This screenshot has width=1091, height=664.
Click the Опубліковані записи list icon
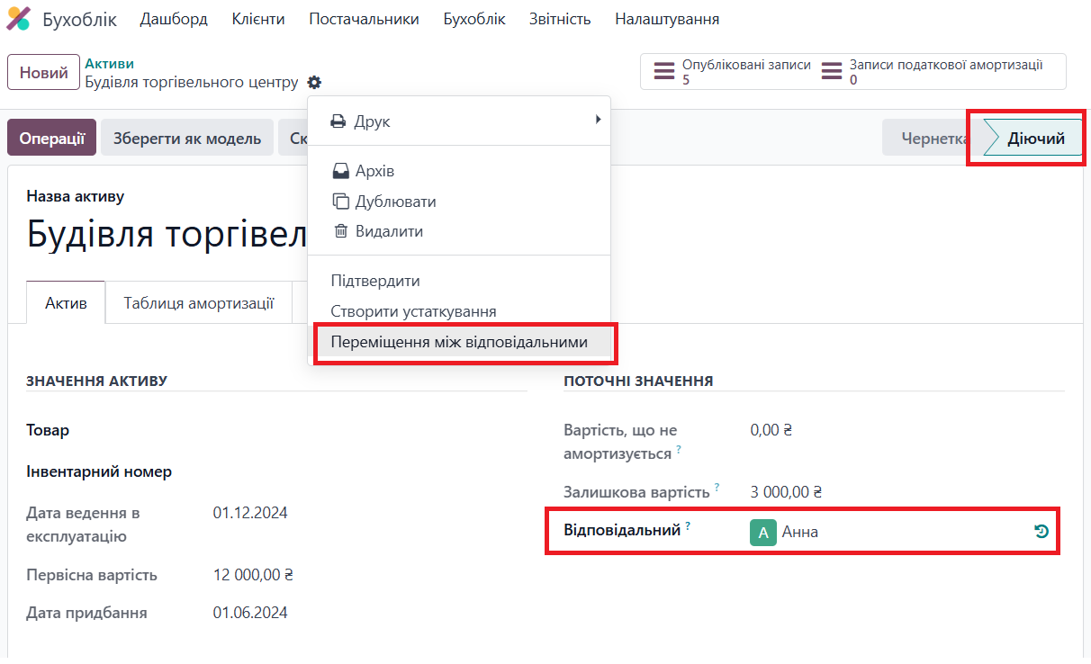pyautogui.click(x=664, y=72)
